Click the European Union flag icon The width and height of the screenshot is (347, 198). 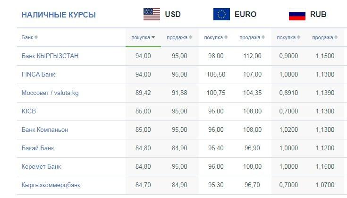[221, 14]
